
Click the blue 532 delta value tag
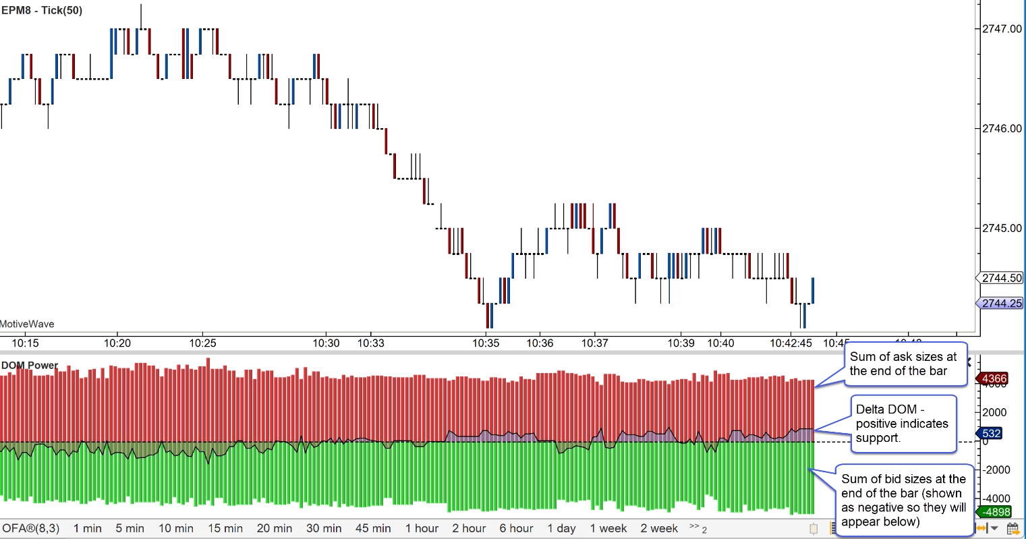pos(990,433)
